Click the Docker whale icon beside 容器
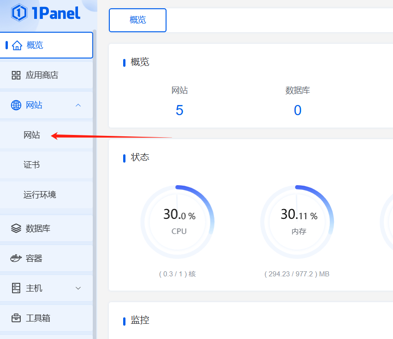The image size is (393, 339). pyautogui.click(x=16, y=258)
